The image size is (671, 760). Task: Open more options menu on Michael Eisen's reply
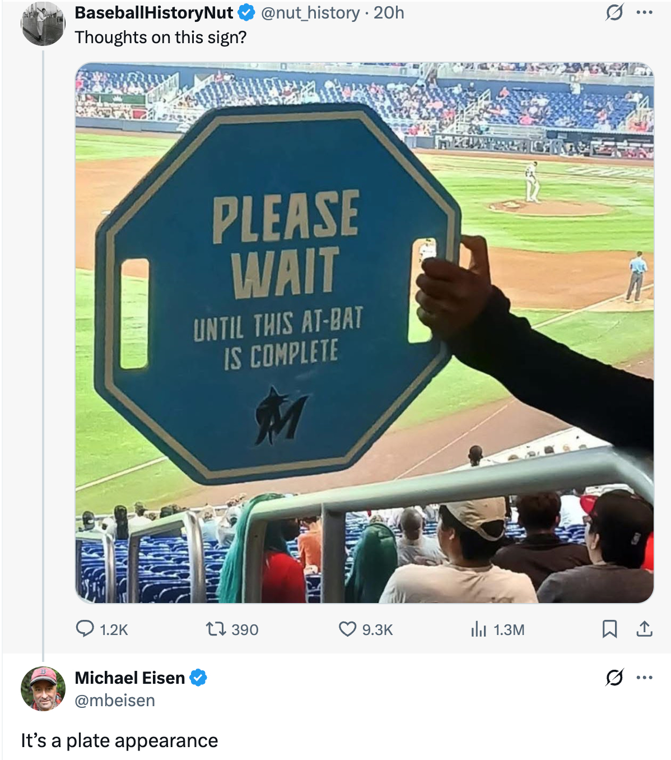645,678
